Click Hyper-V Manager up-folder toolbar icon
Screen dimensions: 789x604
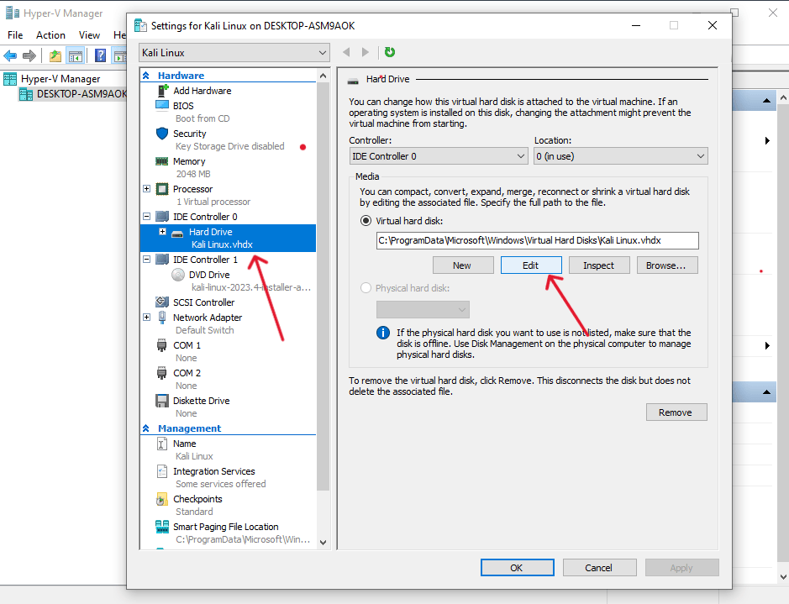(55, 55)
